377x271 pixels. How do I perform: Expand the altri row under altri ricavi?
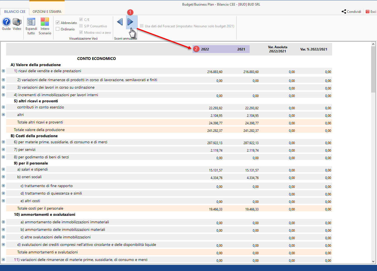3,115
